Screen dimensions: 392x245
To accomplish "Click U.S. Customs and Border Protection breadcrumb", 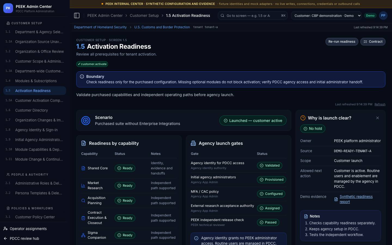I will click(162, 27).
